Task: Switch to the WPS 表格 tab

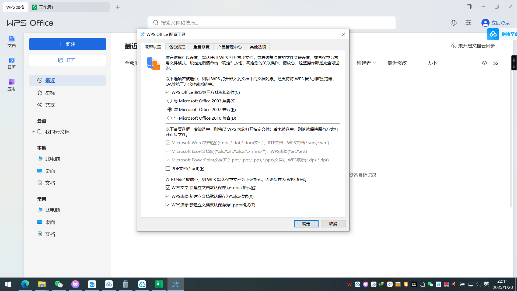Action: click(x=15, y=7)
